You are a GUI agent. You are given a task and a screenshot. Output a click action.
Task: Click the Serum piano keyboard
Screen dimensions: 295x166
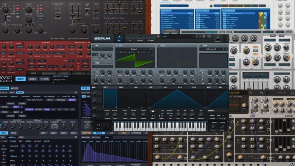160,127
